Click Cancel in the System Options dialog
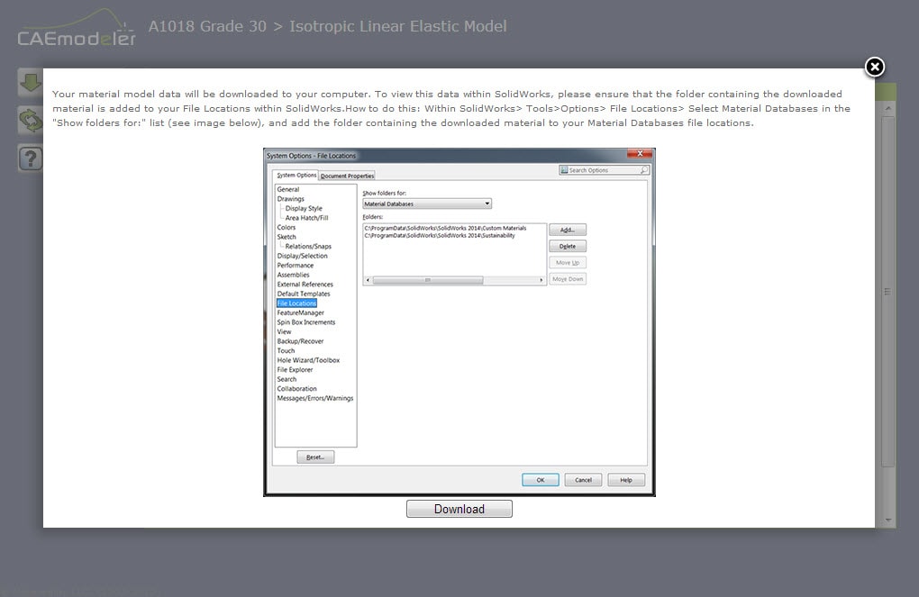 click(583, 480)
